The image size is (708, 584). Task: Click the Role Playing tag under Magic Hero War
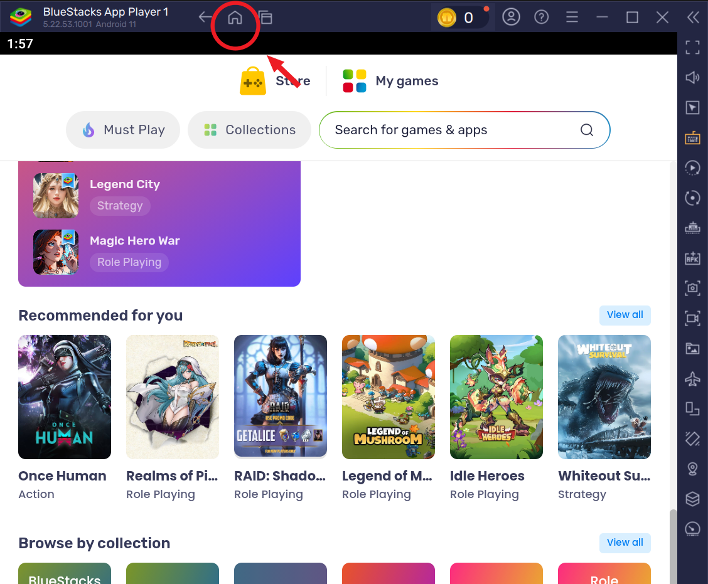click(x=129, y=262)
